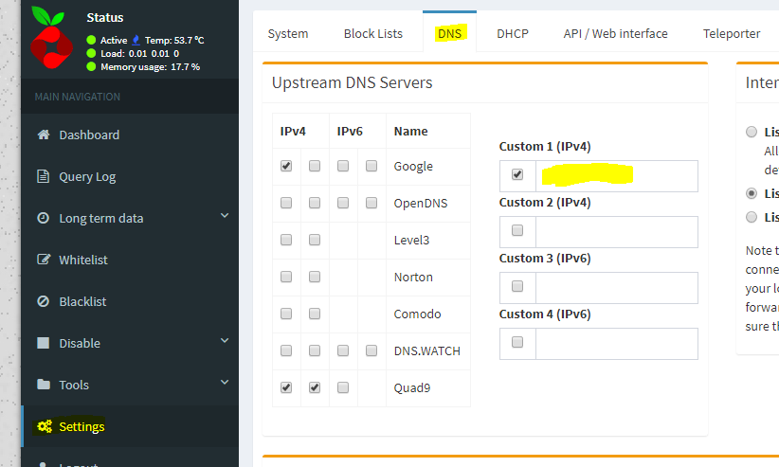The height and width of the screenshot is (467, 779).
Task: Click the Tools folder icon
Action: [44, 385]
